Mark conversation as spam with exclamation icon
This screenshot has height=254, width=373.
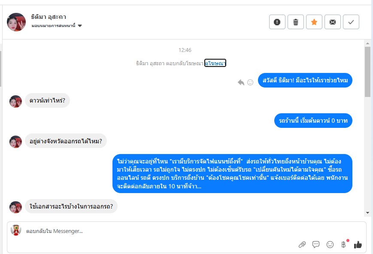[x=277, y=22]
